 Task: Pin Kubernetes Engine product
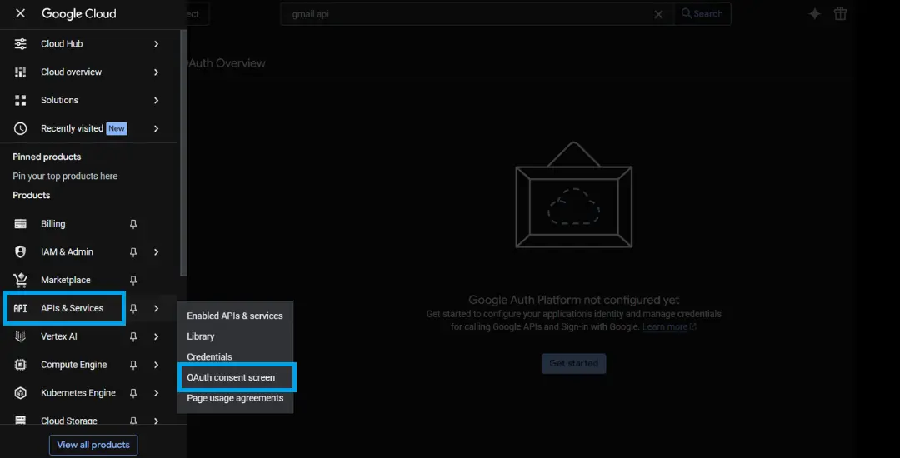[x=133, y=393]
